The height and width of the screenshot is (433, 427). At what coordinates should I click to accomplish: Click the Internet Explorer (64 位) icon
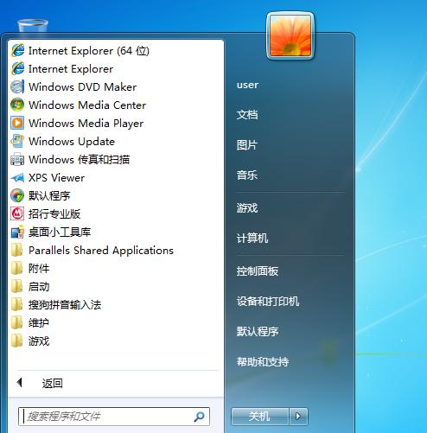tap(17, 51)
